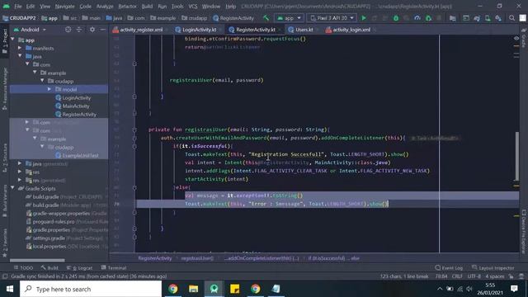Open the Structure side tab
This screenshot has width=528, height=297.
pos(5,157)
